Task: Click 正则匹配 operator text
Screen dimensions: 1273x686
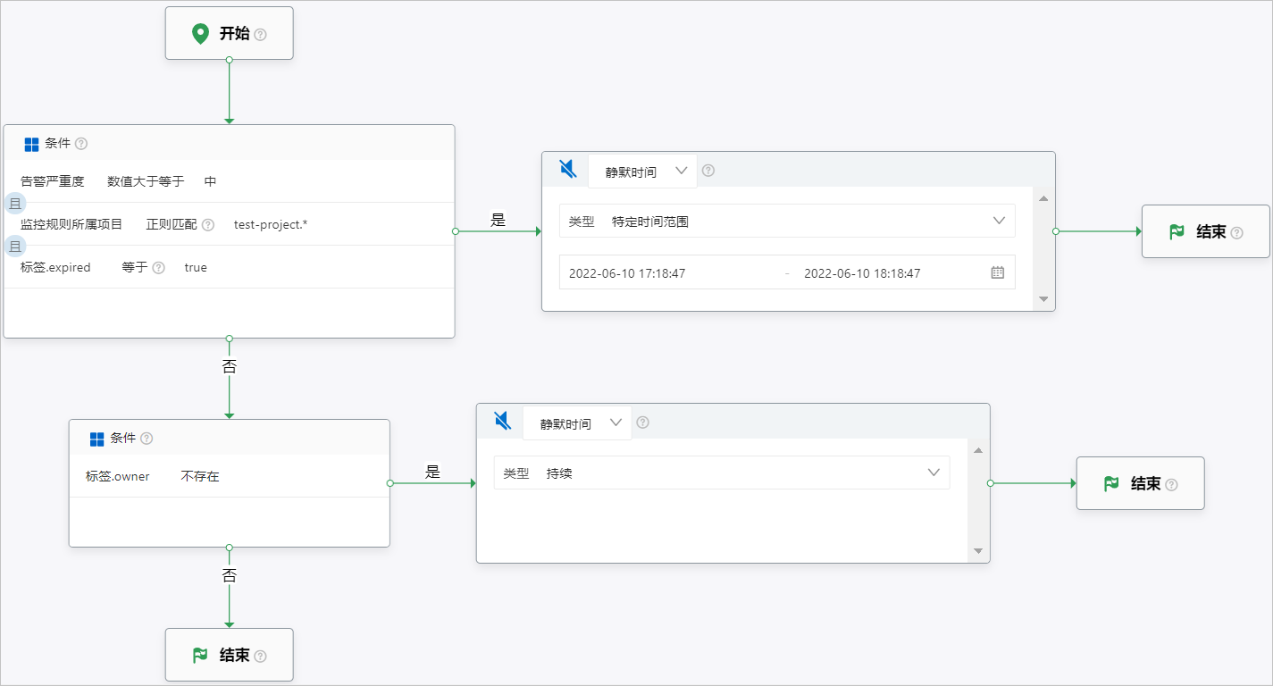Action: [172, 224]
